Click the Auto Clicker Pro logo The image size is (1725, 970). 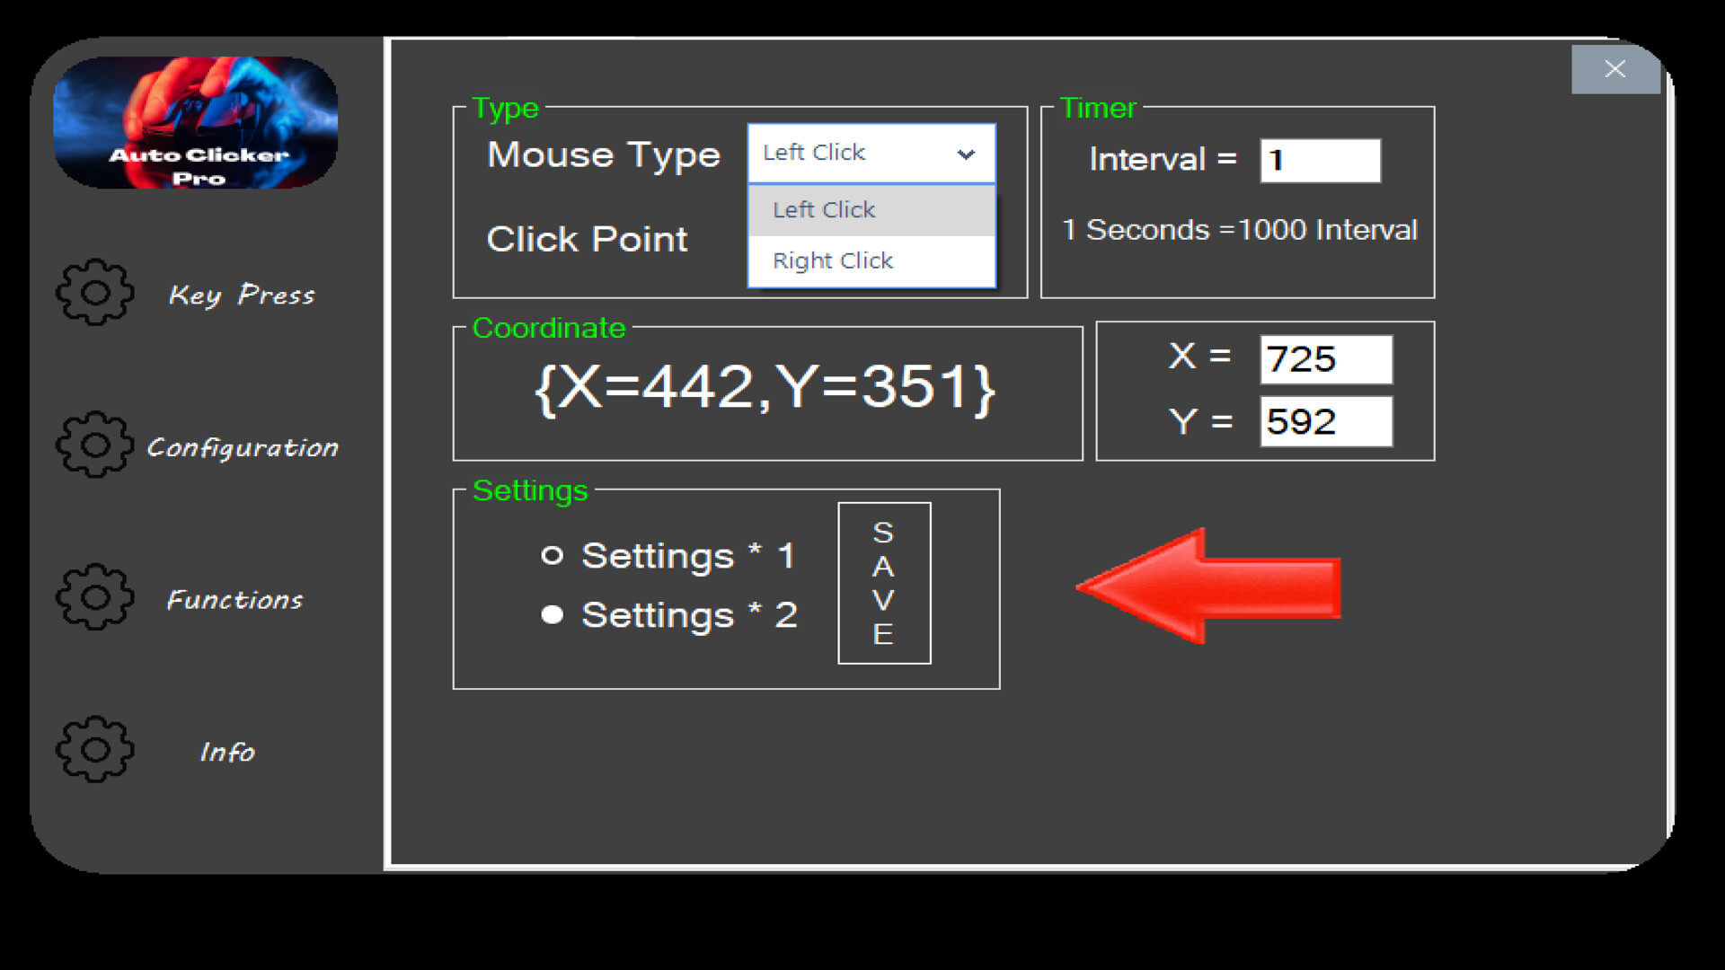tap(195, 121)
